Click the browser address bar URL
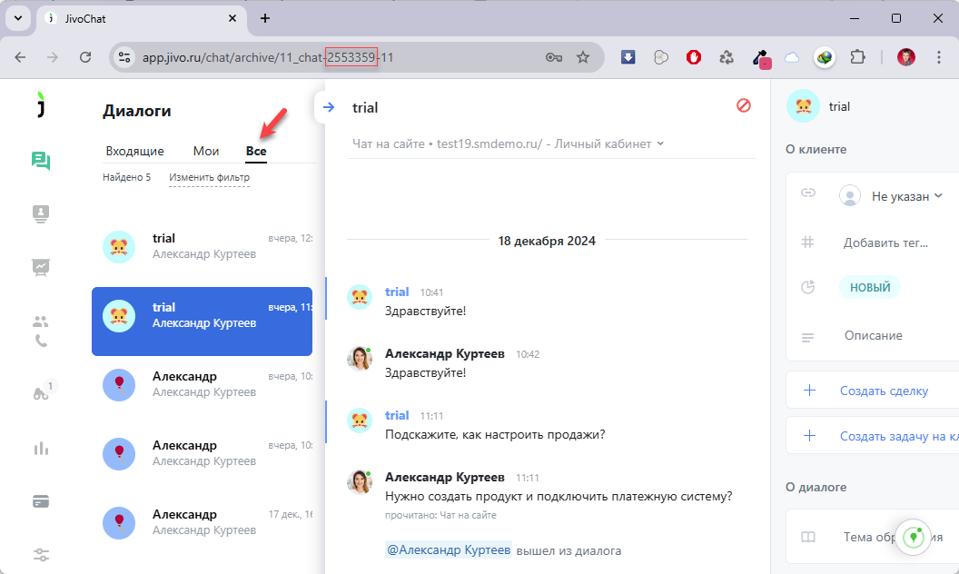959x574 pixels. tap(268, 57)
